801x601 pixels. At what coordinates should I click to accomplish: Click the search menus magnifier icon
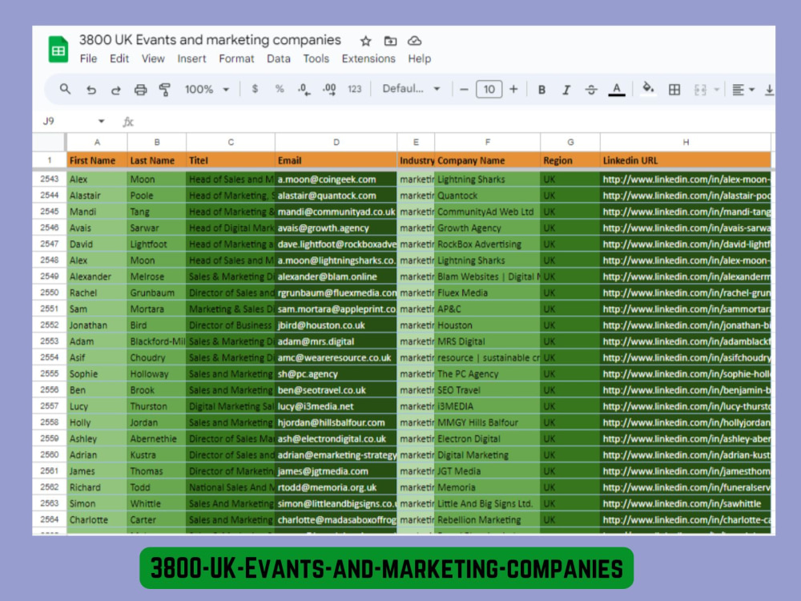click(x=65, y=89)
